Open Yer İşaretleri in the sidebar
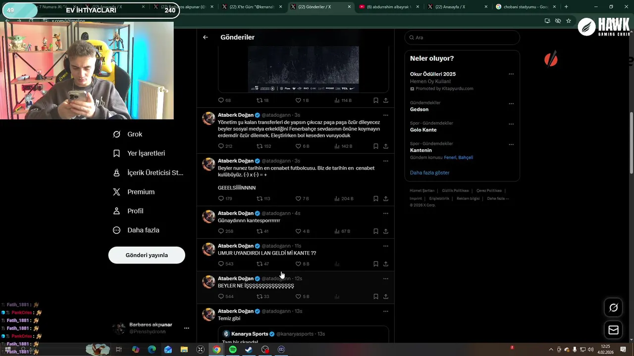This screenshot has width=634, height=356. click(139, 153)
